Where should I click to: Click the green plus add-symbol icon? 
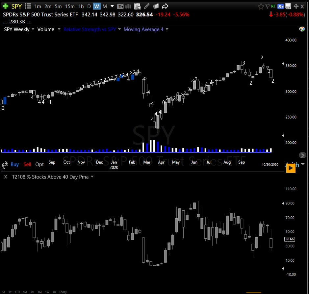click(5, 6)
